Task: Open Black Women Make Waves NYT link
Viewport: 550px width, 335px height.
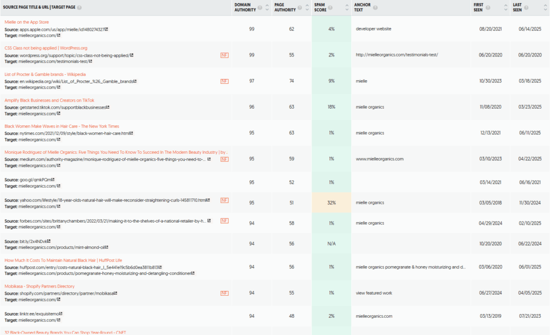Action: click(x=62, y=126)
